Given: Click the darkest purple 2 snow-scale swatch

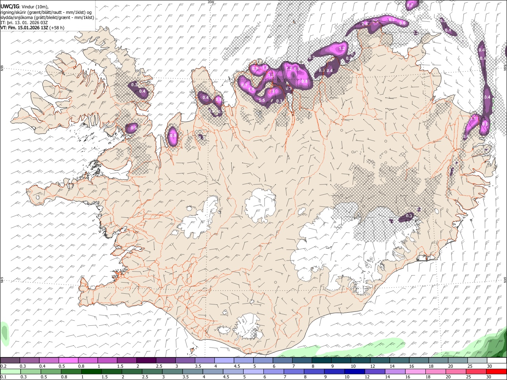Looking at the screenshot, I should tap(146, 361).
